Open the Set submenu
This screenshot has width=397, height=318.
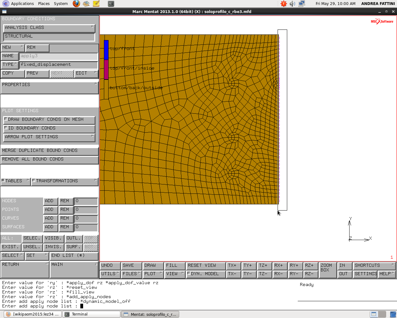coord(37,256)
